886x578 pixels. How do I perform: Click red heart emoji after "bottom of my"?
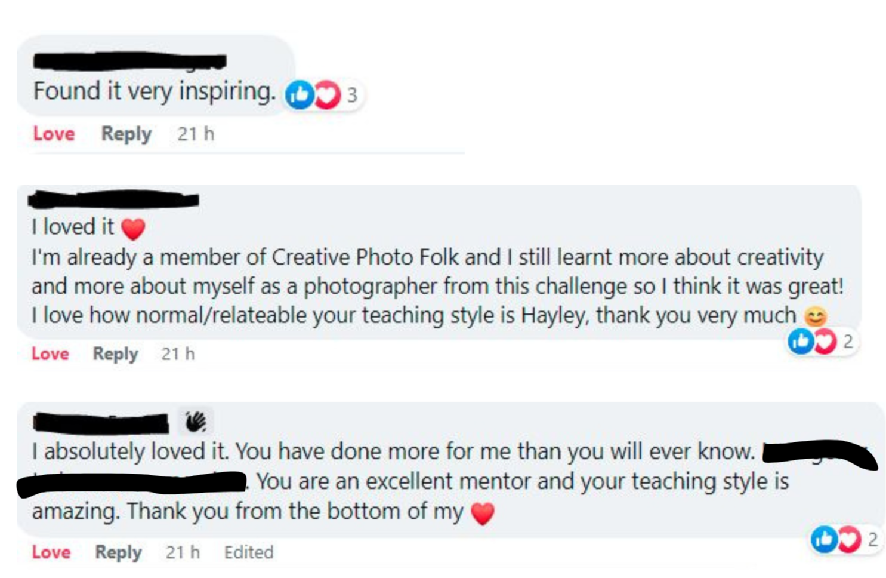[x=483, y=513]
